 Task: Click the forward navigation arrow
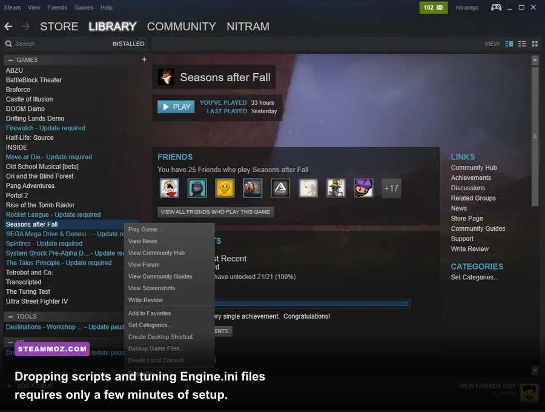(25, 27)
